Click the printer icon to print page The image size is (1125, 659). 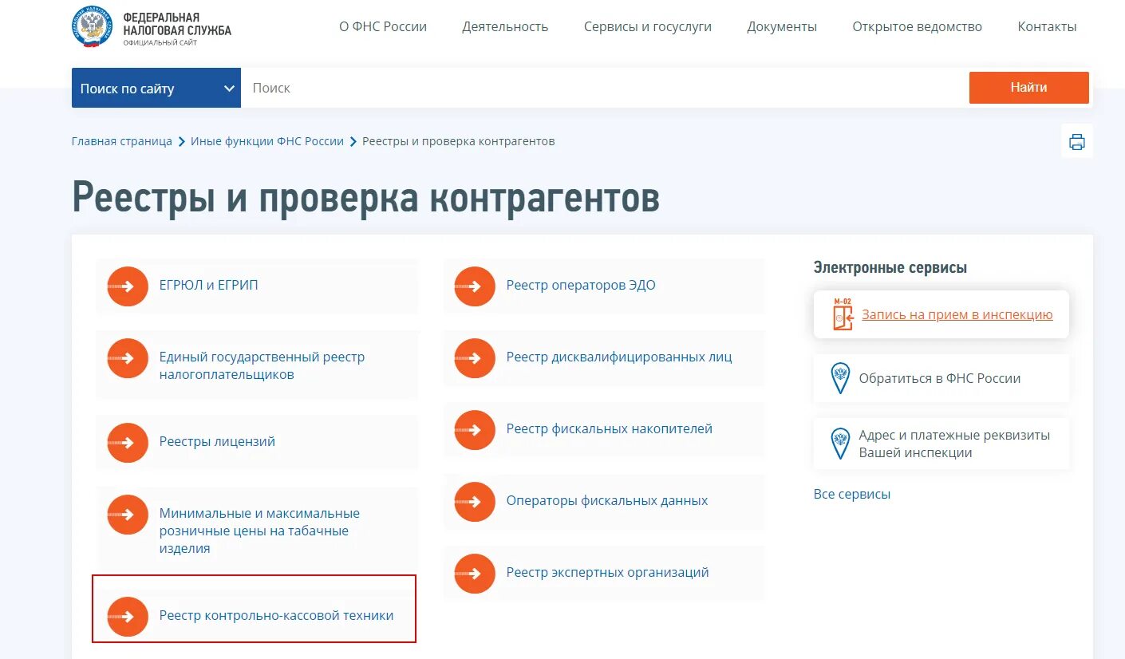pyautogui.click(x=1076, y=142)
